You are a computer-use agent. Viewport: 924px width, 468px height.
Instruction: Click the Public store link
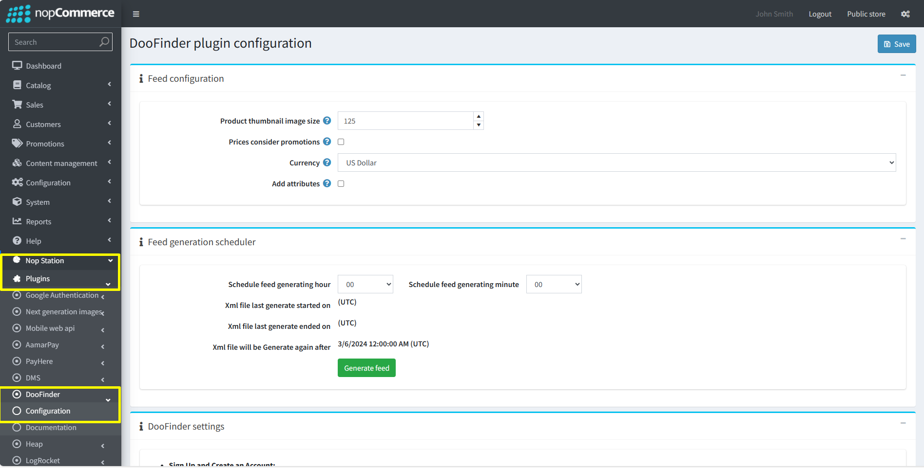click(x=866, y=14)
